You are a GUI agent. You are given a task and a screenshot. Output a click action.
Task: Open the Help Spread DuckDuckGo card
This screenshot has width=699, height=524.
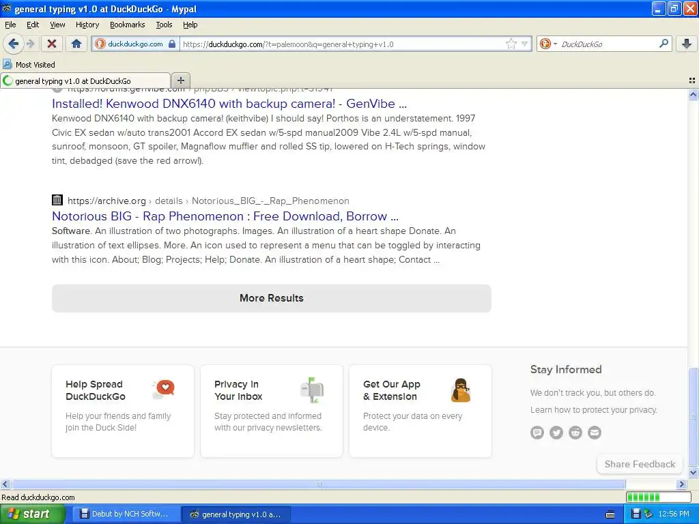point(123,411)
